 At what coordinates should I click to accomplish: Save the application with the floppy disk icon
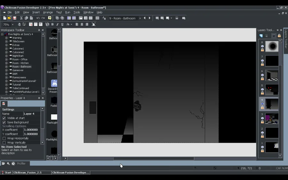pyautogui.click(x=14, y=18)
